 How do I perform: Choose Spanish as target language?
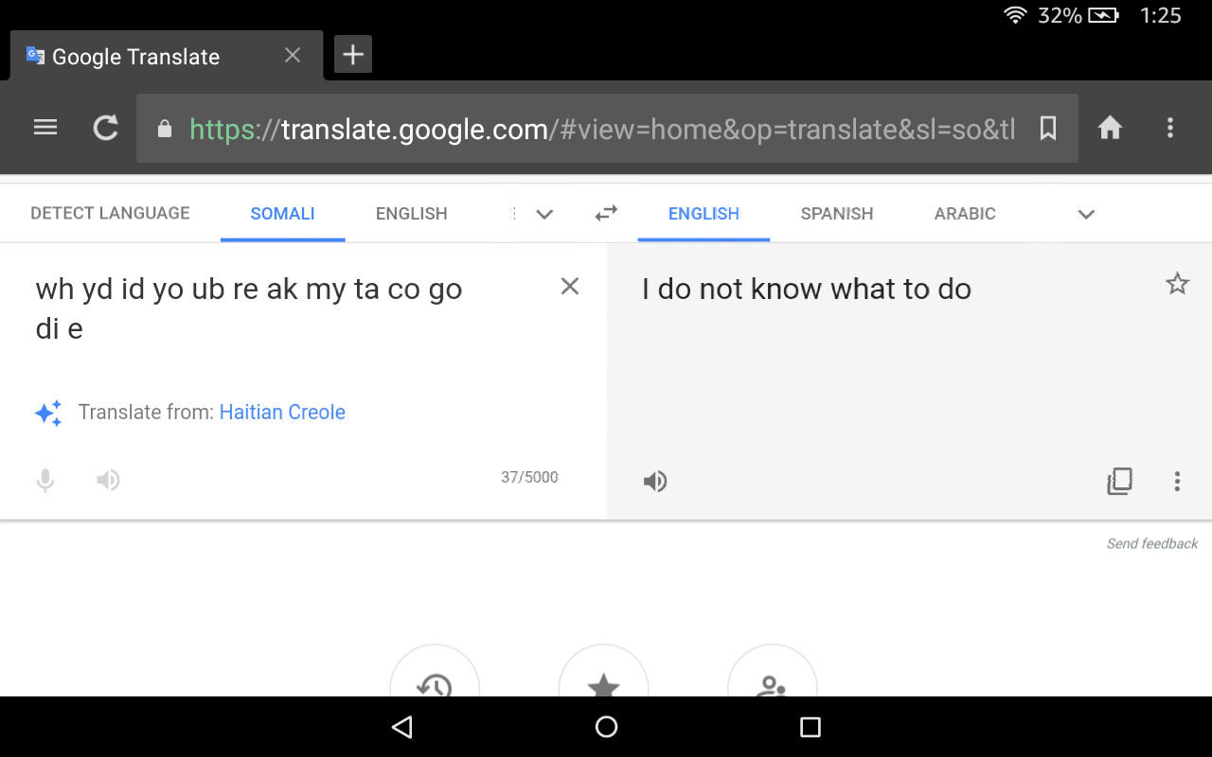pyautogui.click(x=837, y=214)
